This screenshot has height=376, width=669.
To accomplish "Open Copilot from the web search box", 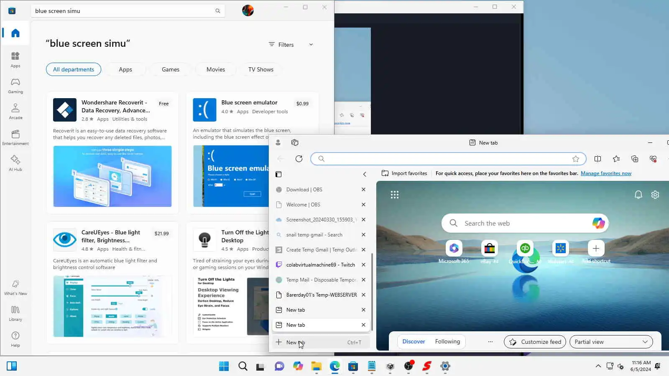I will [x=598, y=223].
